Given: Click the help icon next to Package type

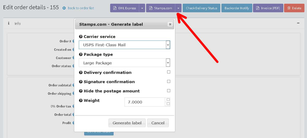Looking at the screenshot, I should tap(81, 55).
